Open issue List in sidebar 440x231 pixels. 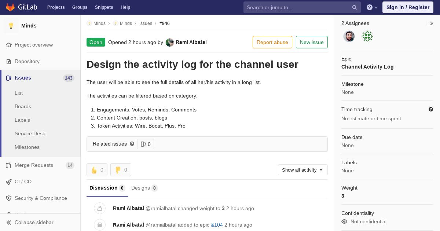click(19, 93)
